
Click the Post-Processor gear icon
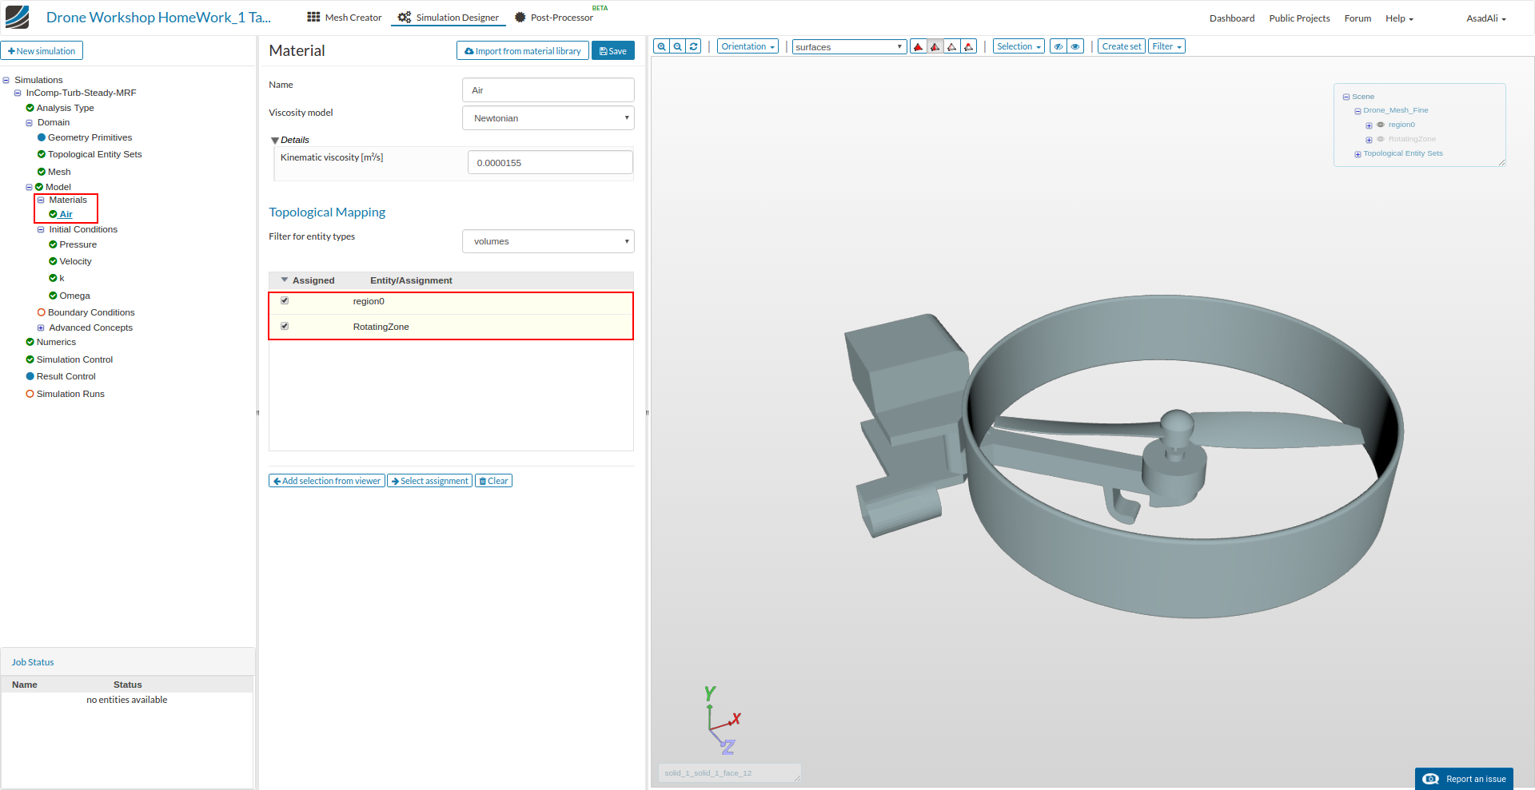(x=520, y=18)
